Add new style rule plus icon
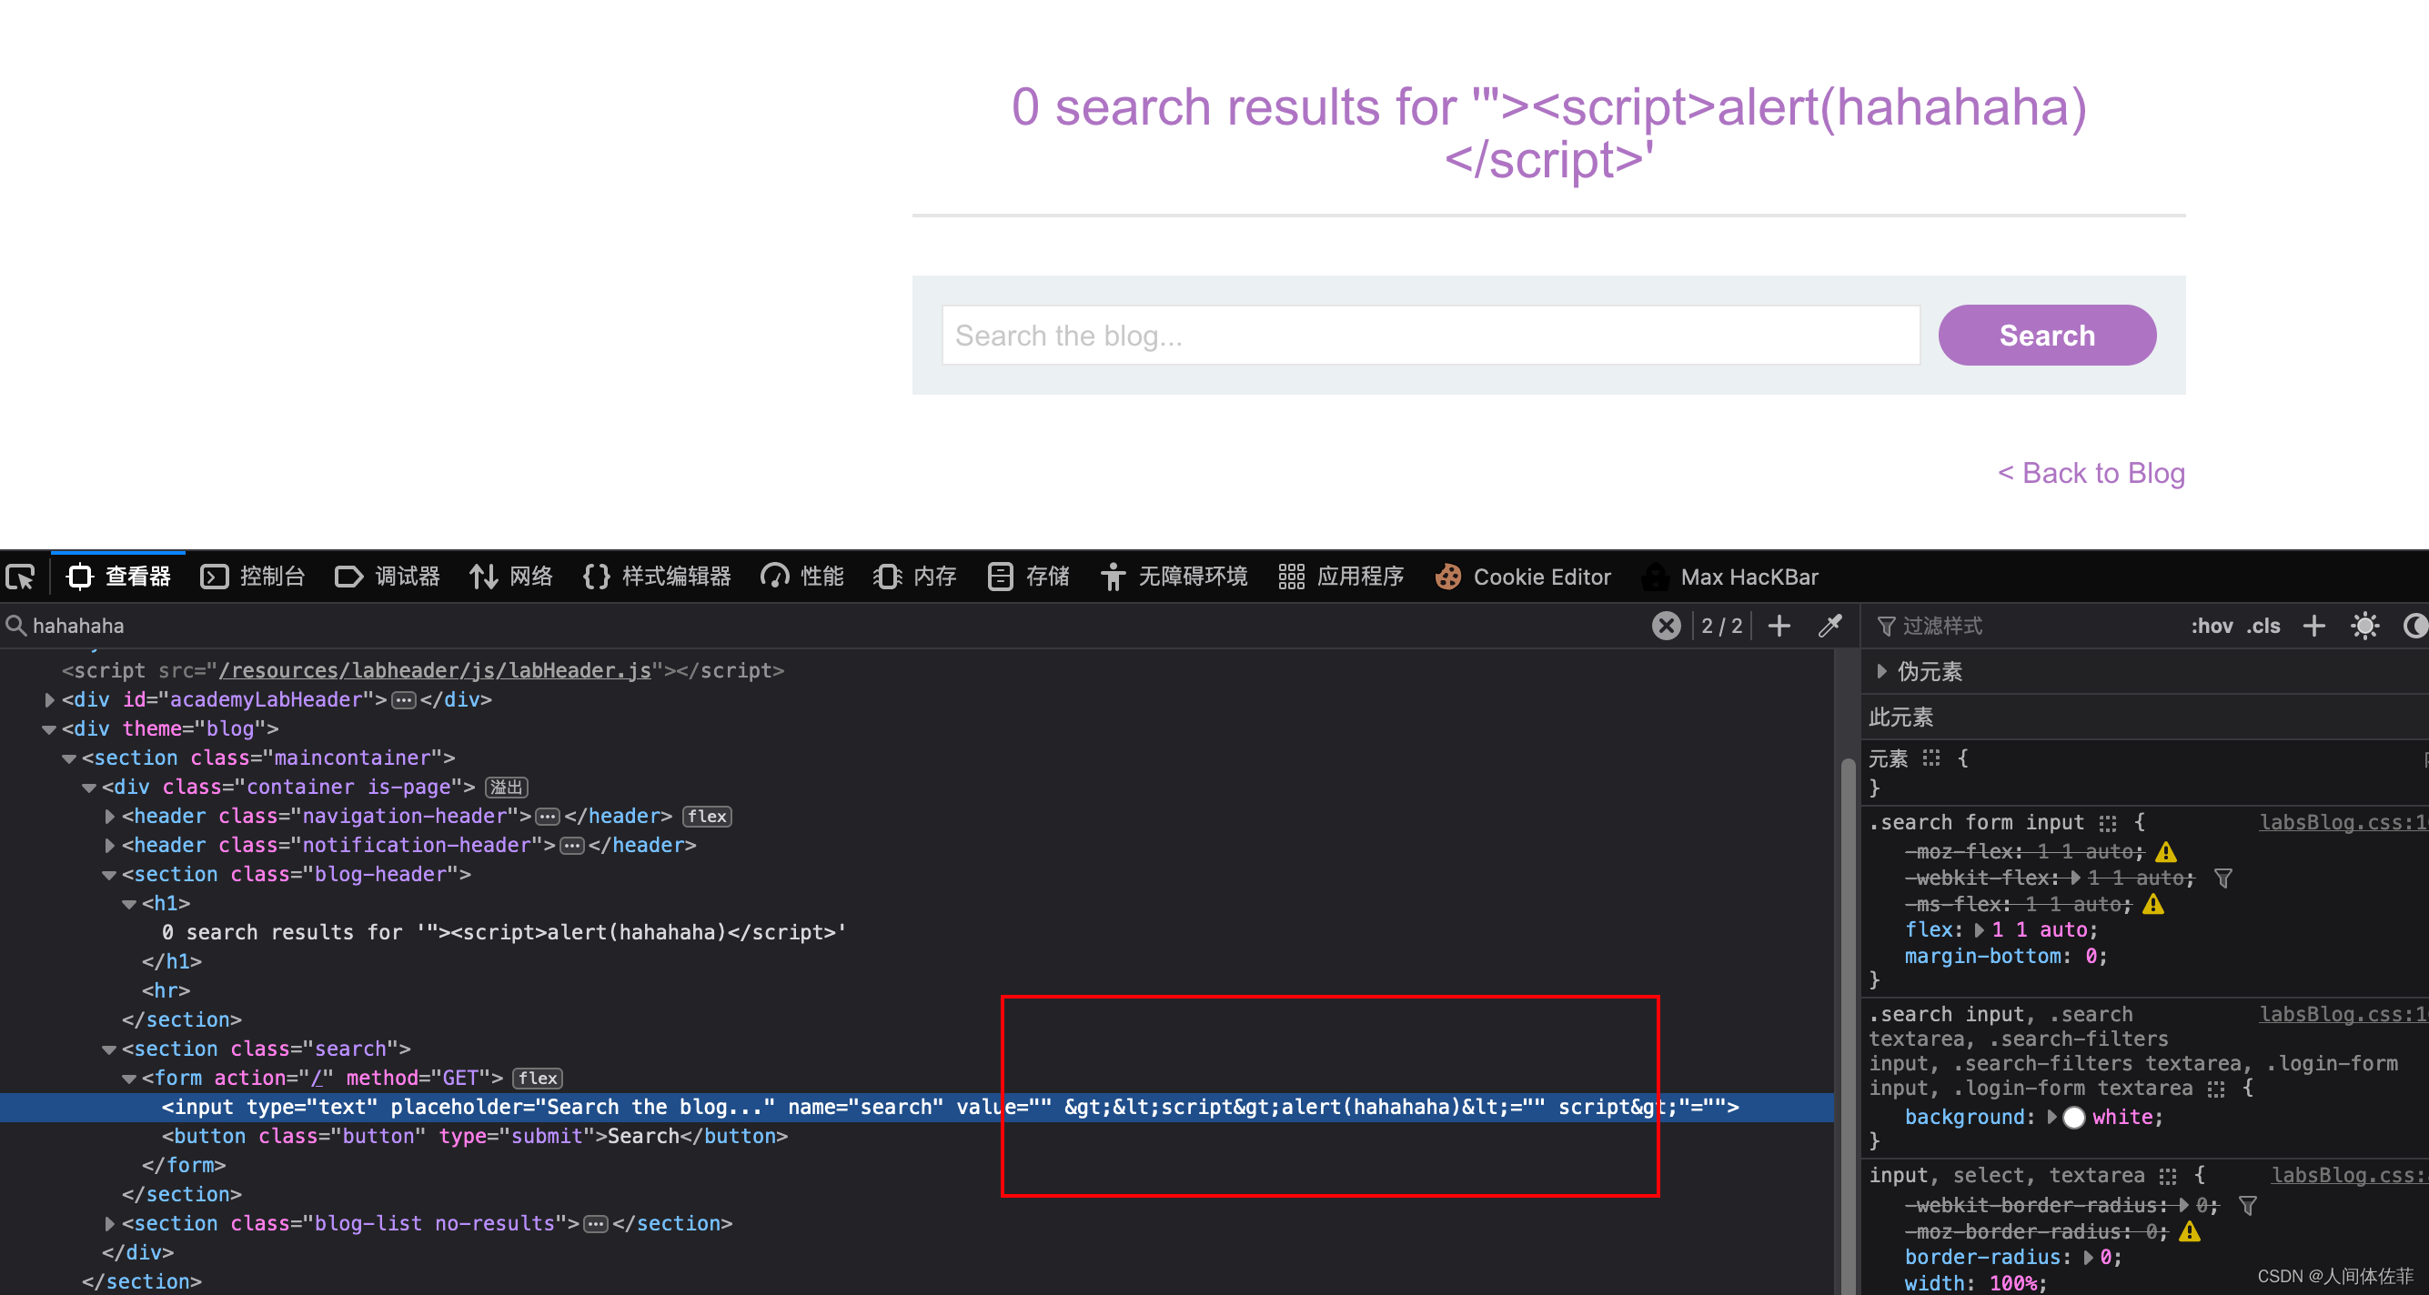 [x=2314, y=626]
